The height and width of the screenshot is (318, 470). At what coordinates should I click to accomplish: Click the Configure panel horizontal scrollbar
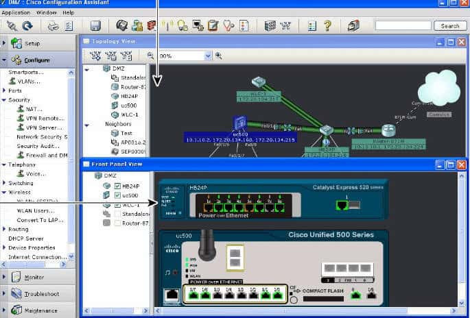tap(34, 265)
